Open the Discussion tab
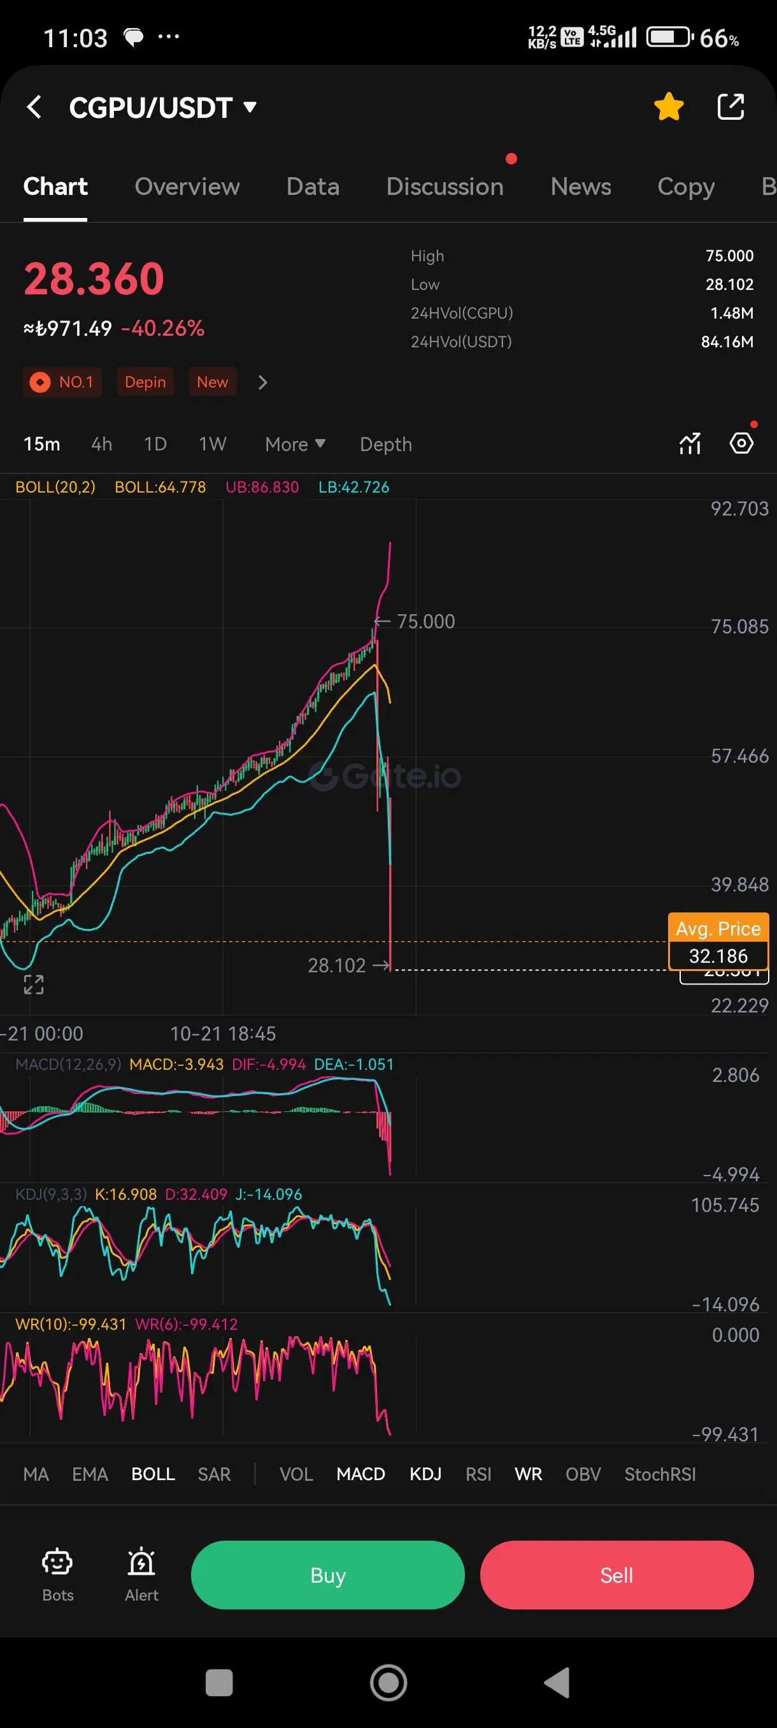The height and width of the screenshot is (1728, 777). (445, 187)
